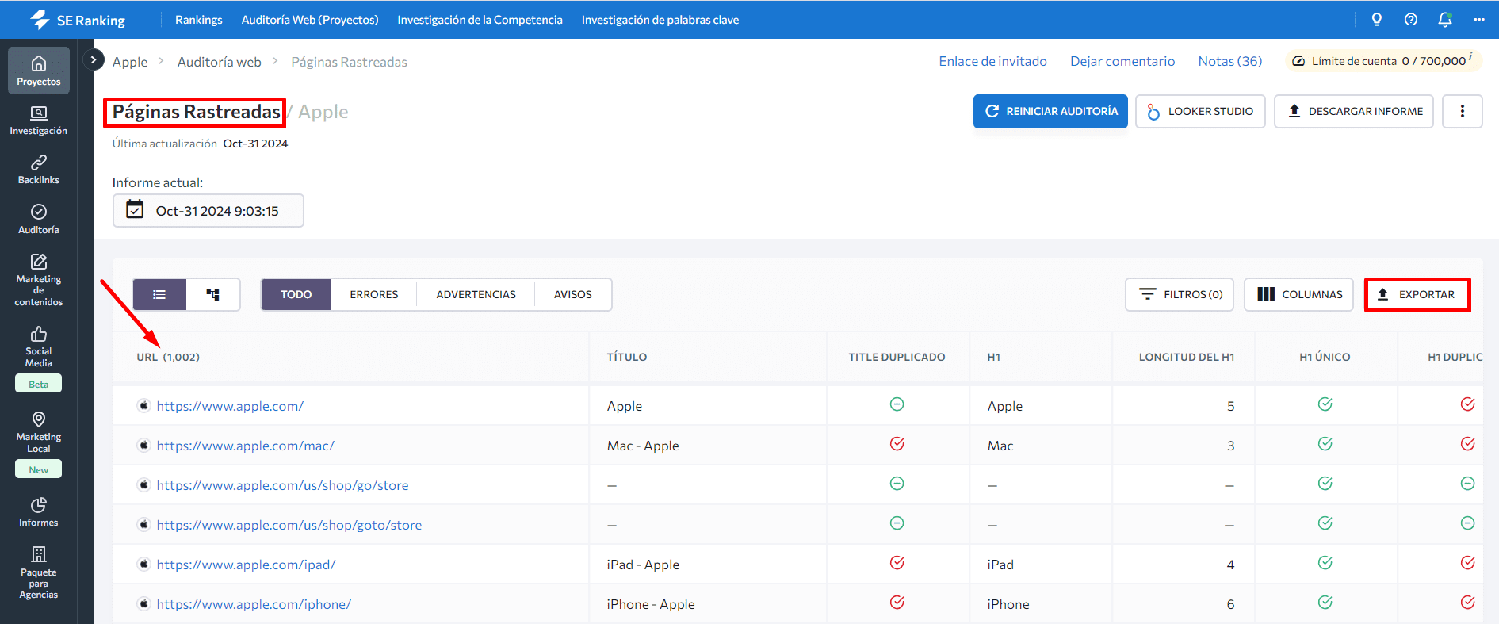Open Marketing de contenidos in sidebar
The width and height of the screenshot is (1499, 624).
pos(39,280)
